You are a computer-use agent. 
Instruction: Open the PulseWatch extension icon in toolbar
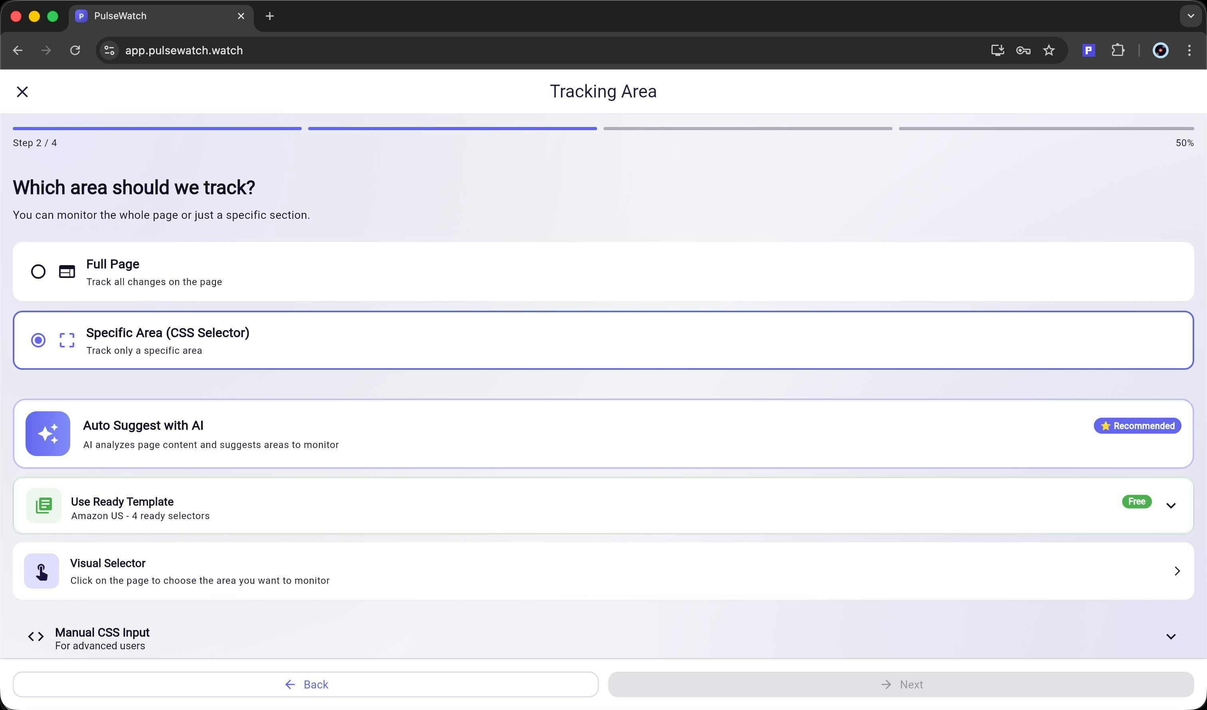click(1088, 50)
